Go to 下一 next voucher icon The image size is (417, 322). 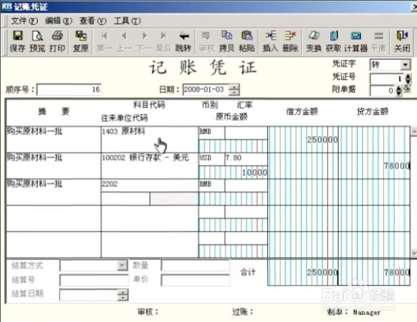pyautogui.click(x=144, y=42)
